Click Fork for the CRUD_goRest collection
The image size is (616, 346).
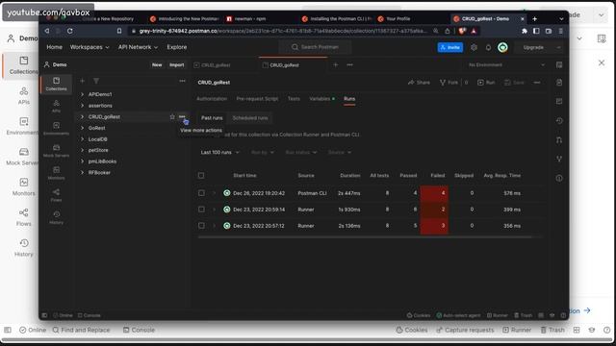tap(449, 83)
